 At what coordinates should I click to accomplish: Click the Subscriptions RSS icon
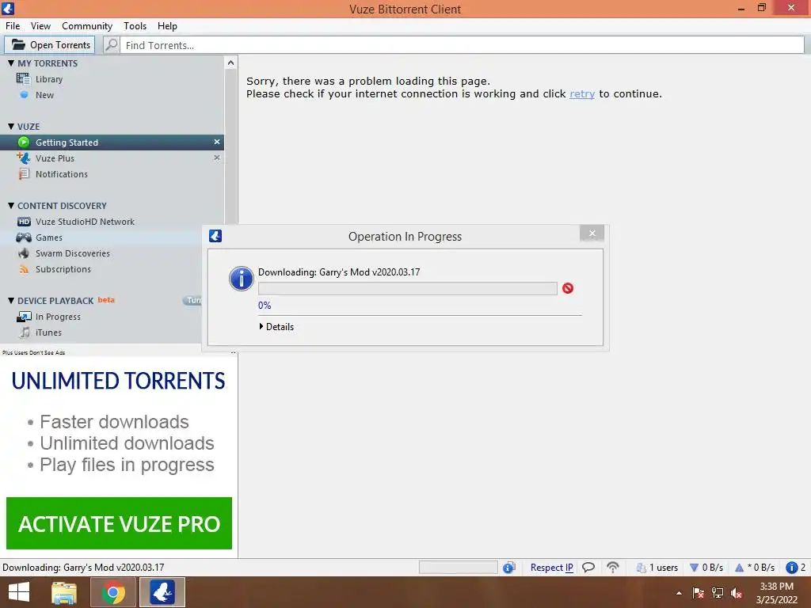(x=24, y=269)
